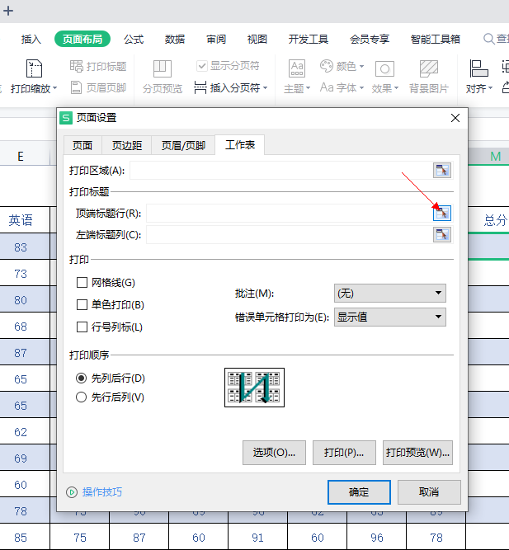
Task: Click the Print (打印) button
Action: tap(344, 453)
